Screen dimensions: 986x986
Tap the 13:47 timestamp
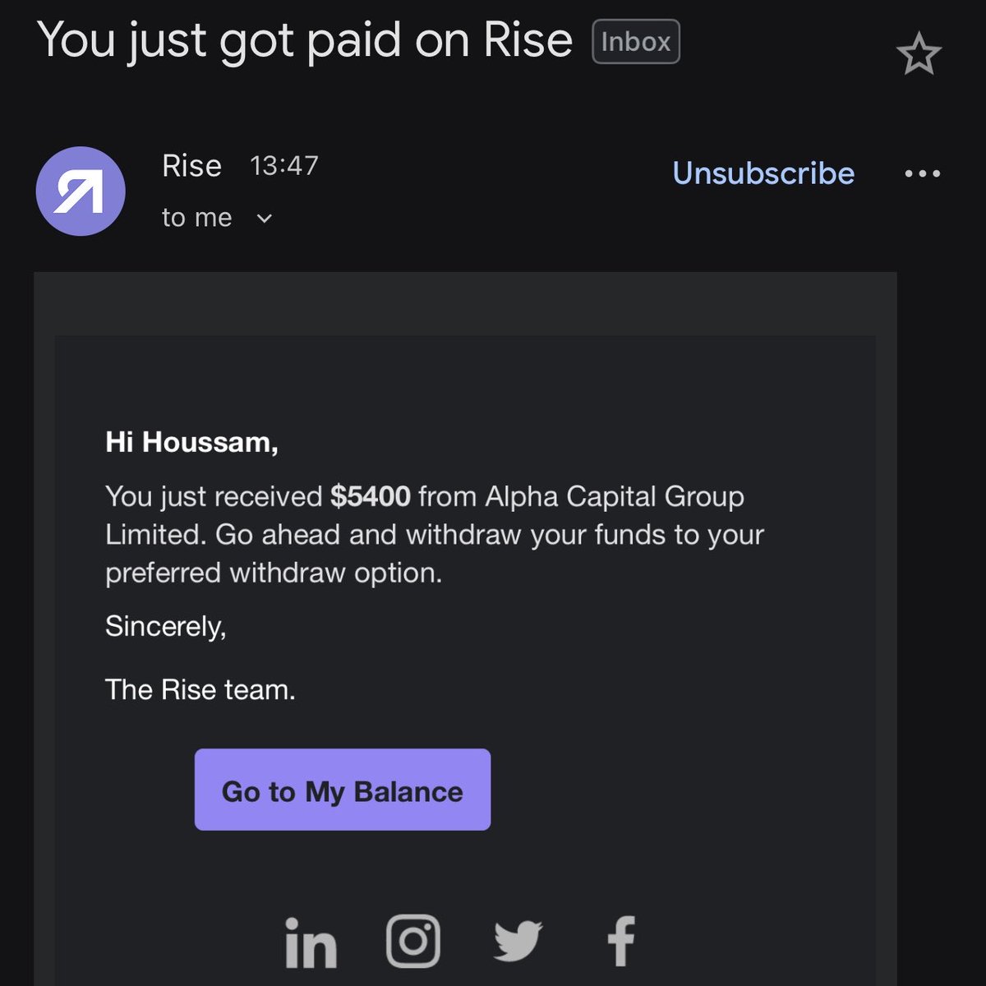tap(283, 166)
